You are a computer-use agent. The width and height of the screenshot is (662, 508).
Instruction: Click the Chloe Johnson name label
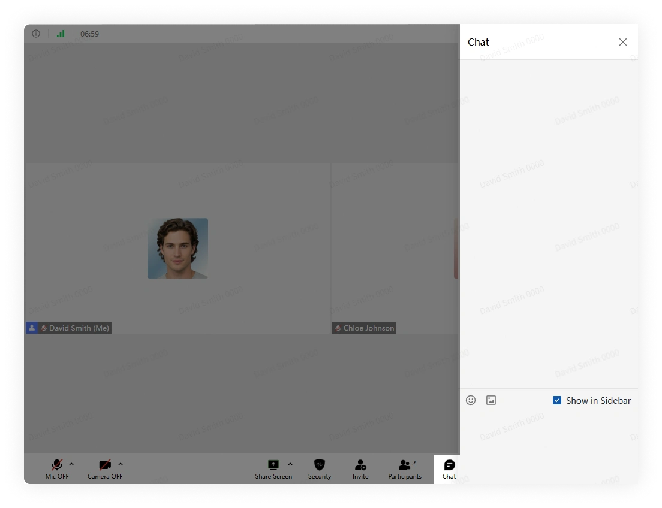365,328
